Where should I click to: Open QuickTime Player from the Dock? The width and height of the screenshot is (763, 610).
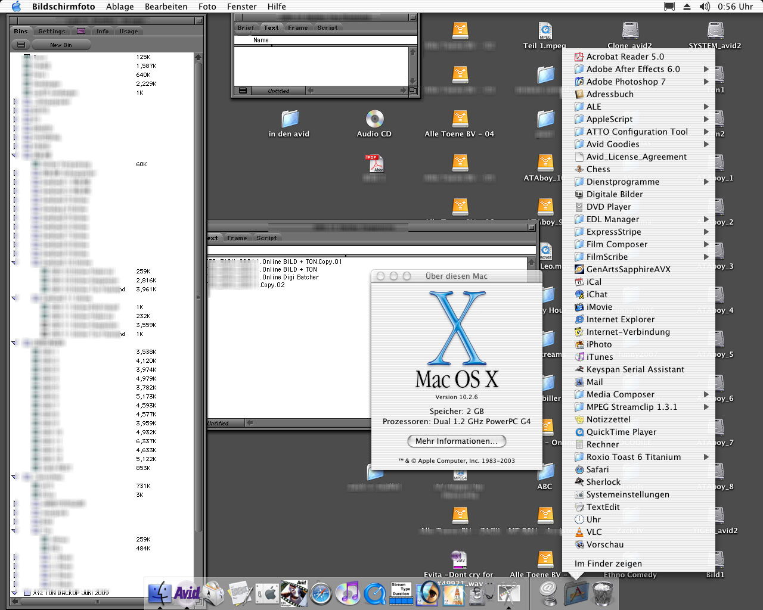pos(374,593)
